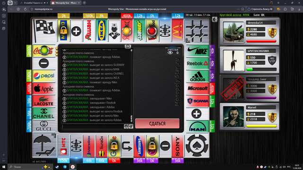
Task: Click the Windows taskbar Поиск search box
Action: click(30, 167)
